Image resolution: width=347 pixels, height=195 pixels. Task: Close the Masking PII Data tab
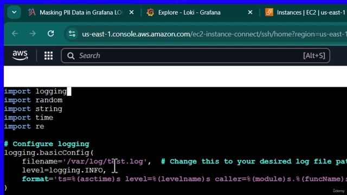click(131, 12)
